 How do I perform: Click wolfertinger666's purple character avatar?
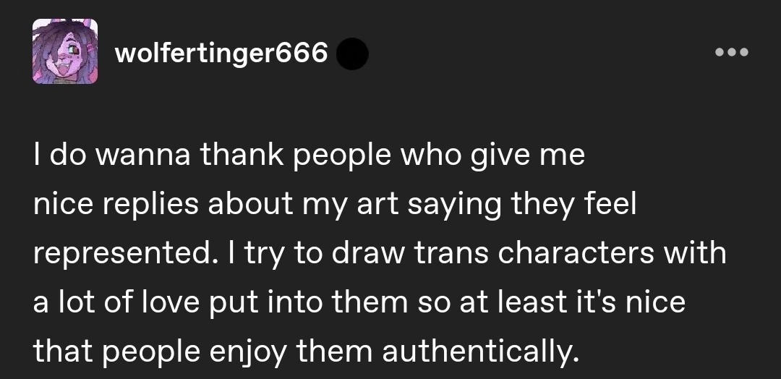click(65, 51)
